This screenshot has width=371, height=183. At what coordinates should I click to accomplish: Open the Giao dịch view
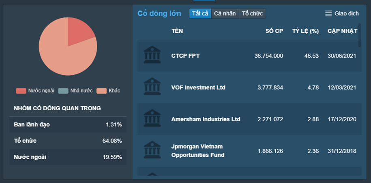tap(346, 14)
